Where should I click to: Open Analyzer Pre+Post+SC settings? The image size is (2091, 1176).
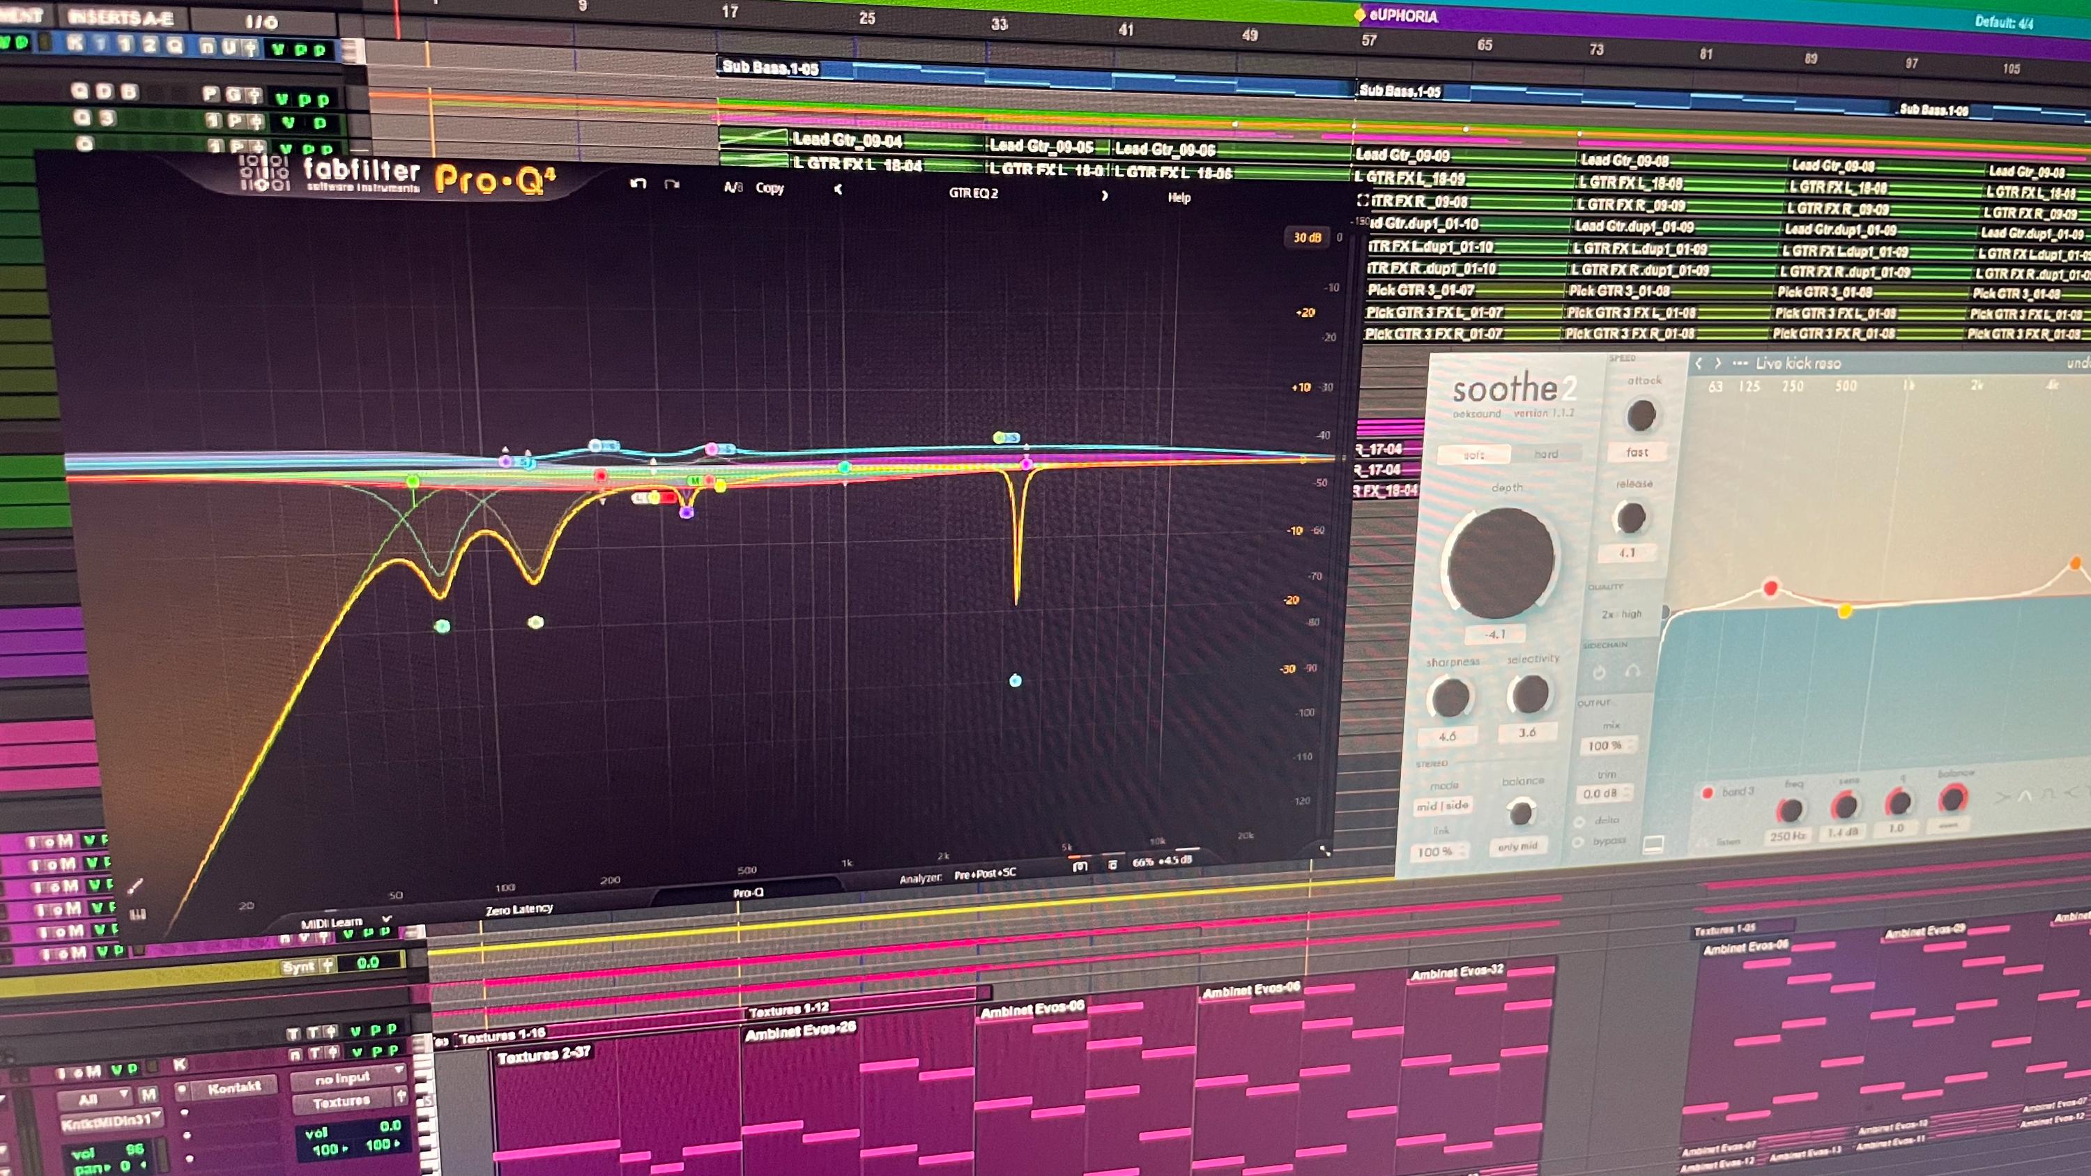985,874
